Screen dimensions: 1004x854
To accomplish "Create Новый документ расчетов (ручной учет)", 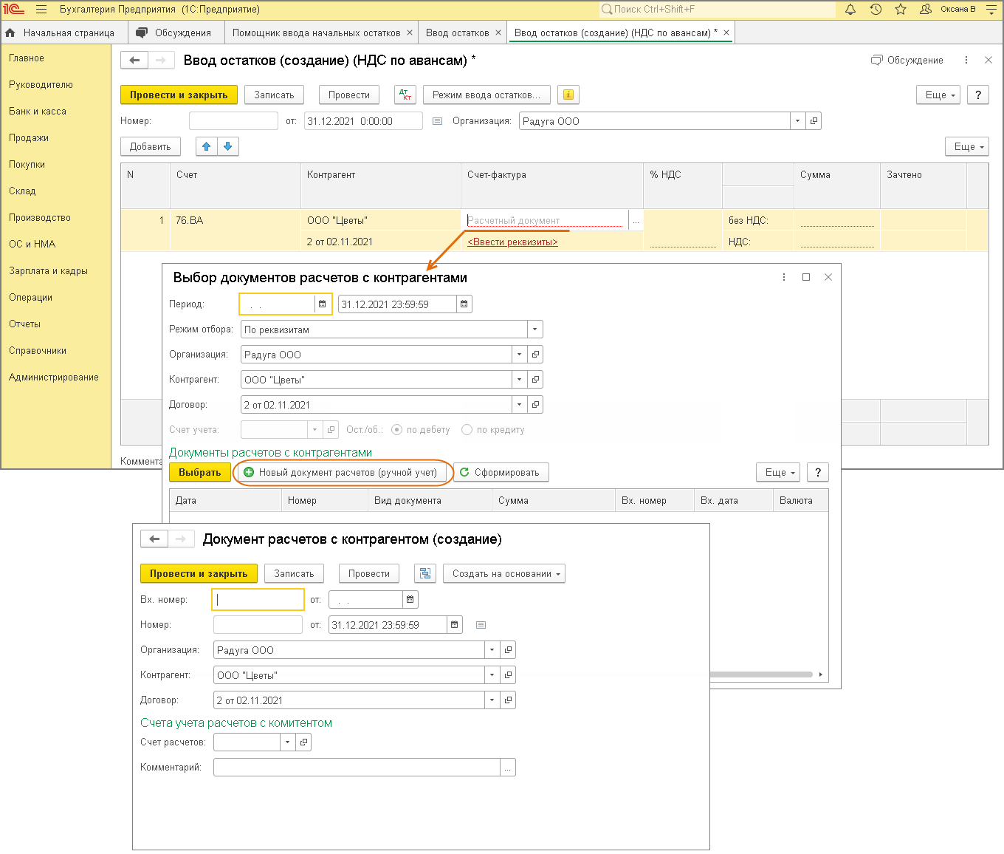I will pos(340,472).
